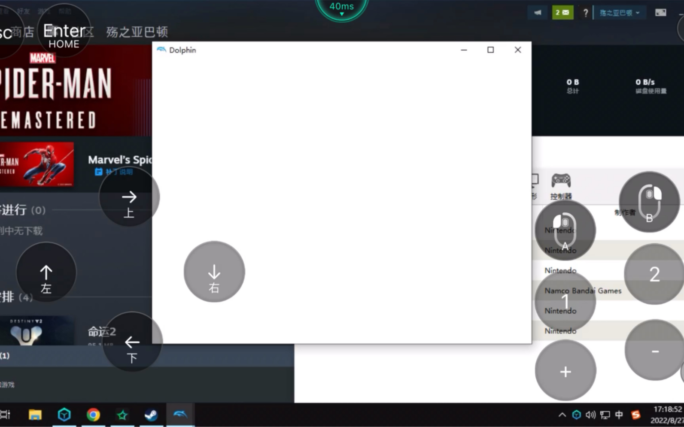Close the blank Dolphin window

[518, 50]
